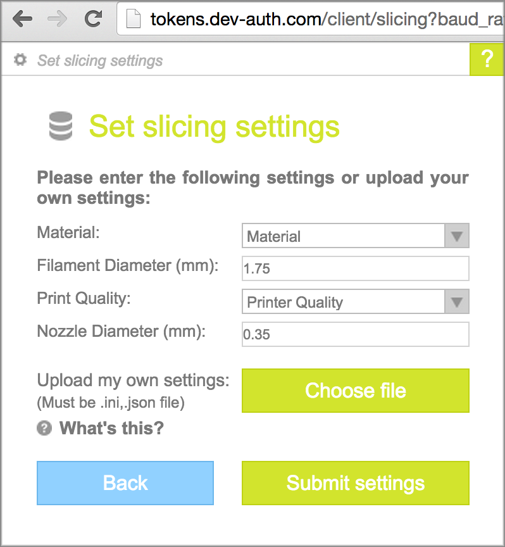The width and height of the screenshot is (505, 547).
Task: Open help with the question mark button
Action: click(x=487, y=60)
